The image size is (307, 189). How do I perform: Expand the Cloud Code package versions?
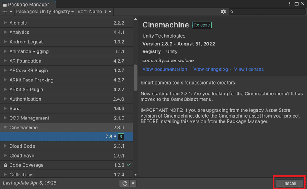click(5, 146)
